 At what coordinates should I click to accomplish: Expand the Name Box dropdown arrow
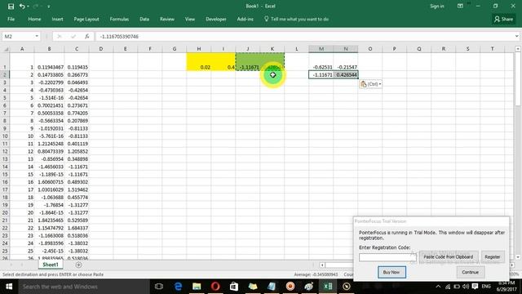(37, 36)
